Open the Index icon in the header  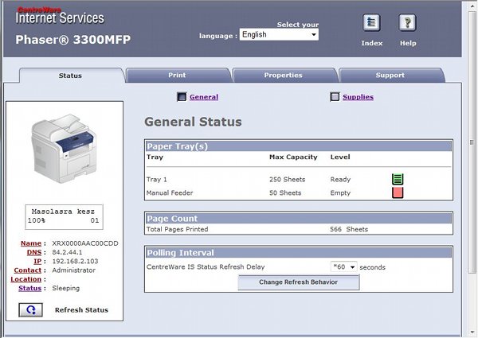[371, 22]
